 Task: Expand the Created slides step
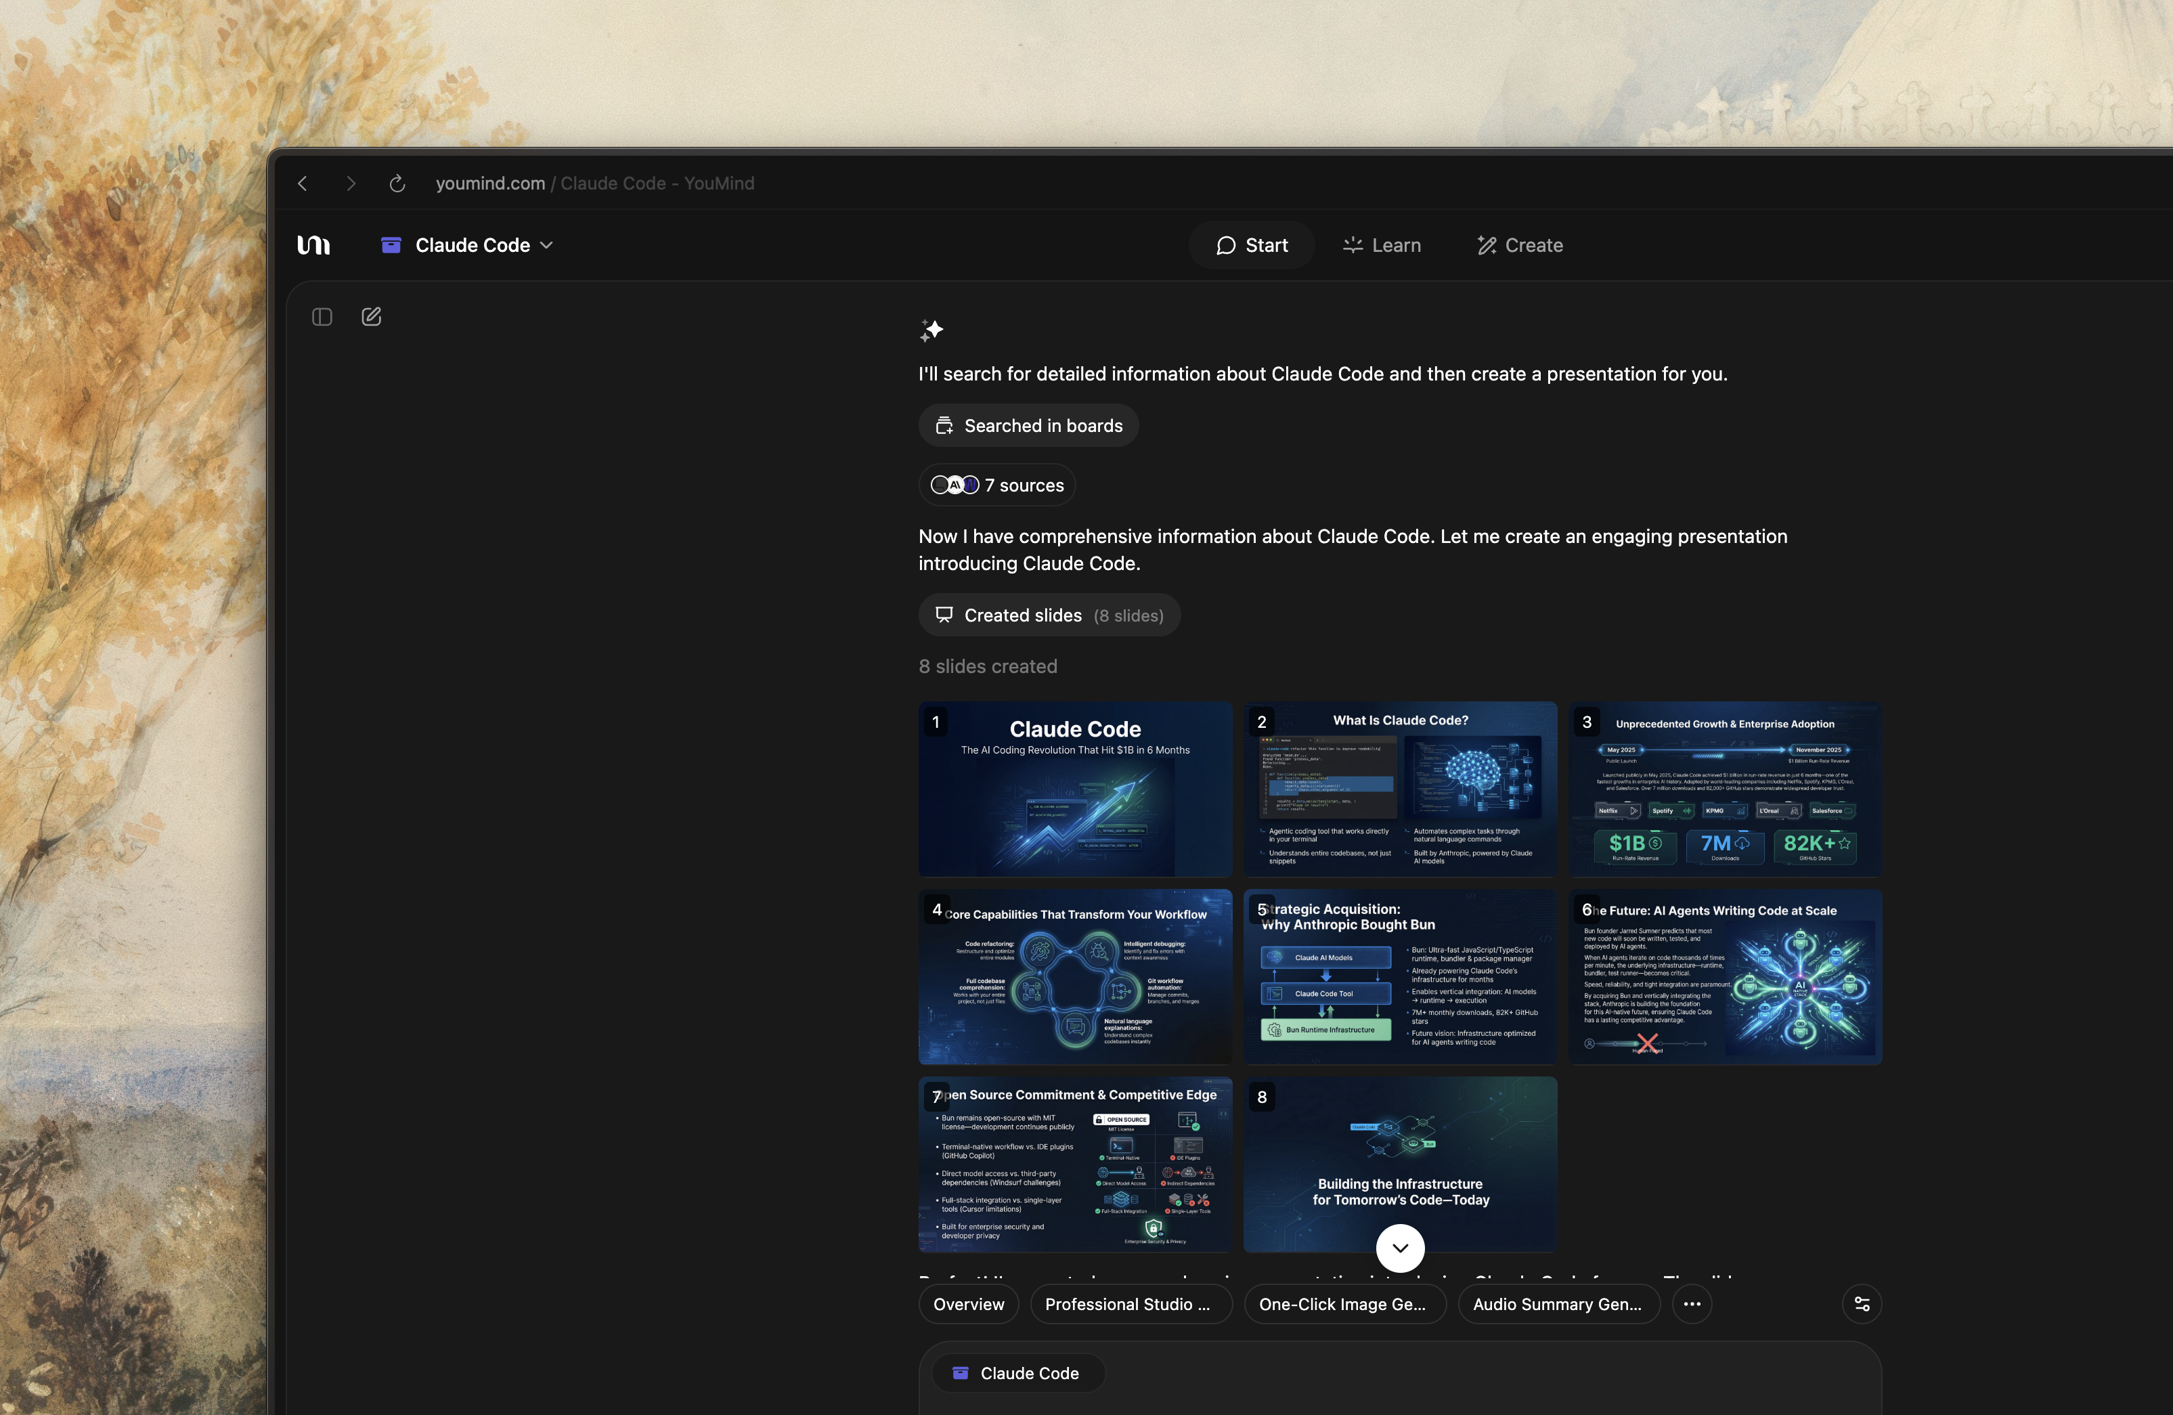(1049, 615)
